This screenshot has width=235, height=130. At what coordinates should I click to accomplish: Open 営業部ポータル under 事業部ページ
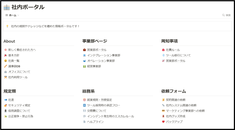(x=97, y=50)
